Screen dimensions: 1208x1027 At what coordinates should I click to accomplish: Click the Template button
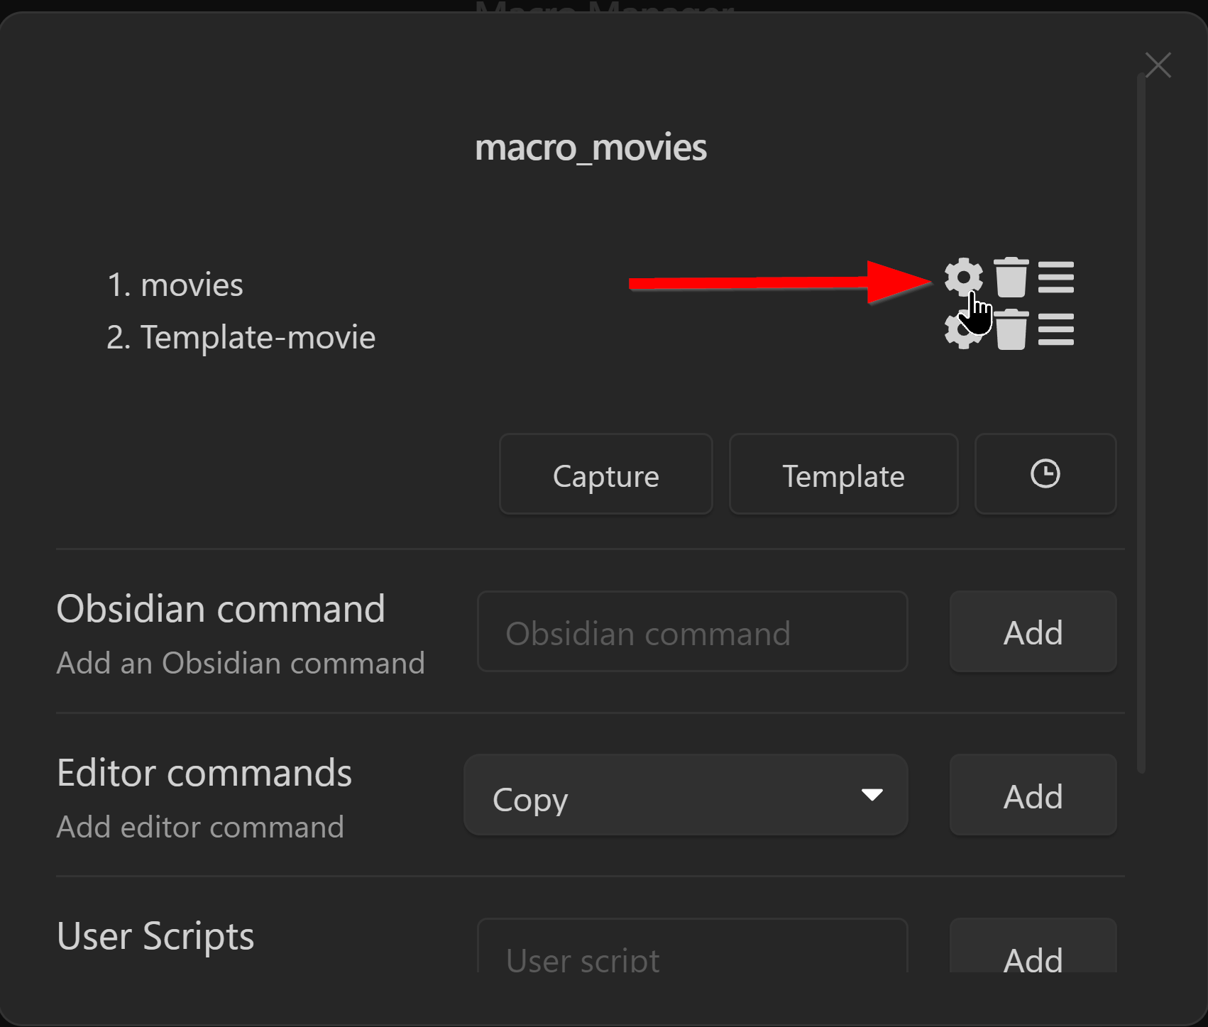pyautogui.click(x=843, y=474)
